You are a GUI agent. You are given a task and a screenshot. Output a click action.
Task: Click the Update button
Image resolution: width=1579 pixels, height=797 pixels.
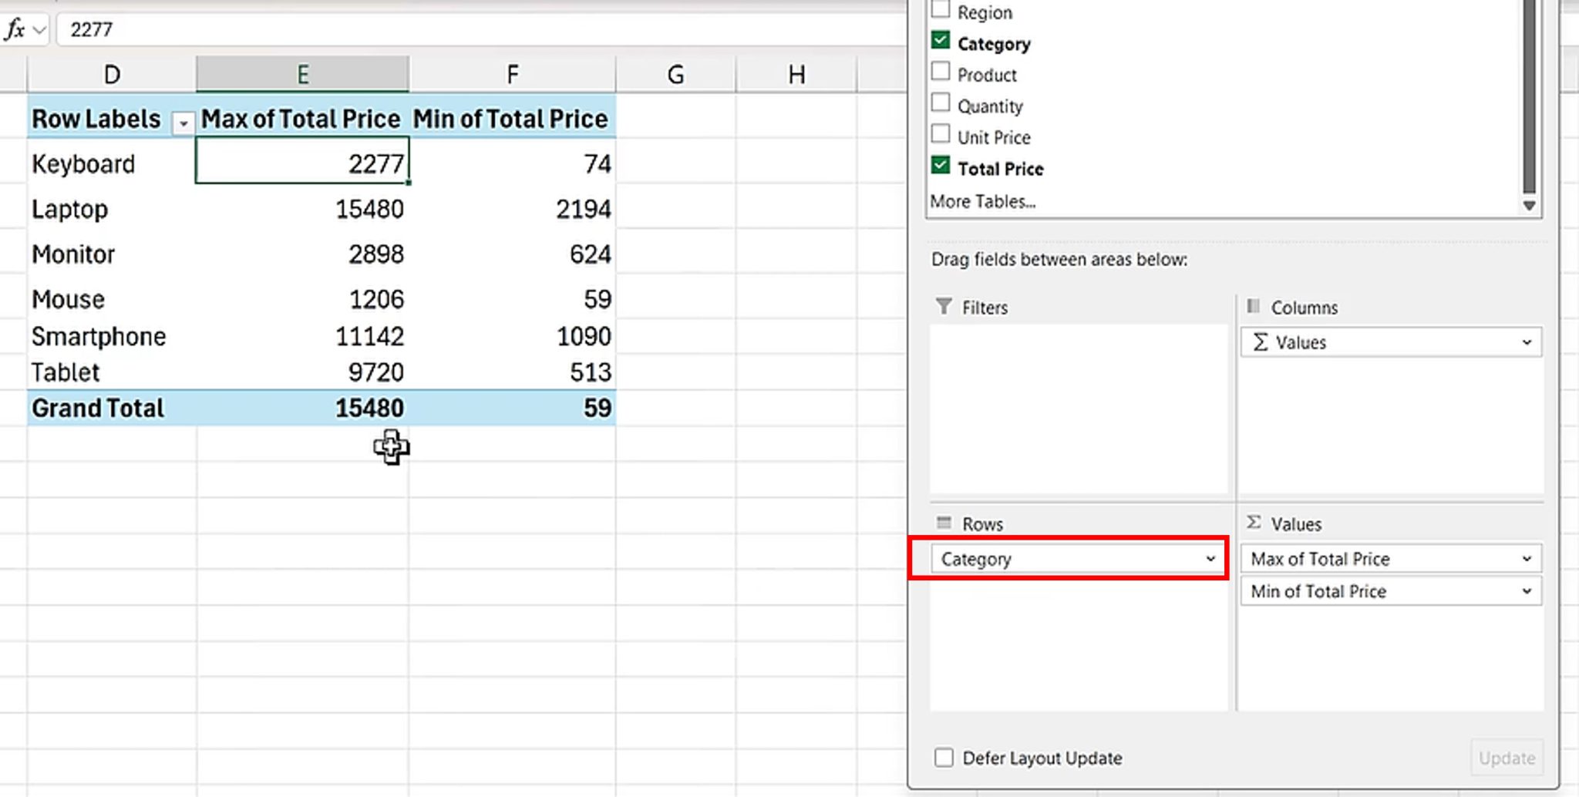(x=1506, y=758)
